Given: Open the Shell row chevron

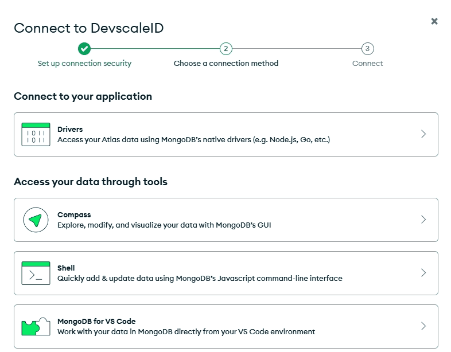Looking at the screenshot, I should point(423,273).
